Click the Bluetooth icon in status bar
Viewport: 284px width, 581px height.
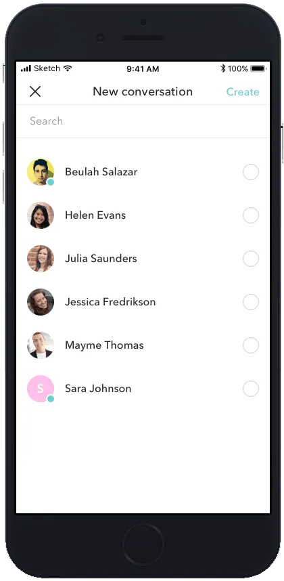pos(223,68)
